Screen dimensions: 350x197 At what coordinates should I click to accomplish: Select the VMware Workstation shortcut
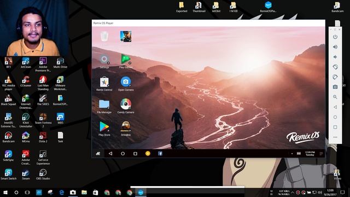click(x=60, y=83)
